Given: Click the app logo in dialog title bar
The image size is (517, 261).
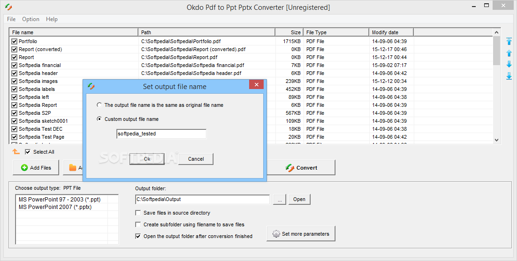Looking at the screenshot, I should point(91,86).
